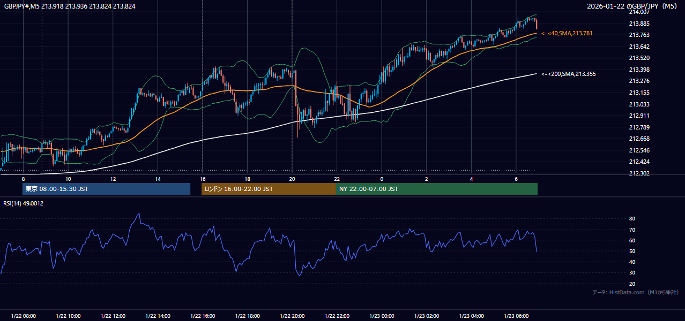Screen dimensions: 685x321
Task: Click the 1/23 00:00 date label
Action: pos(382,316)
